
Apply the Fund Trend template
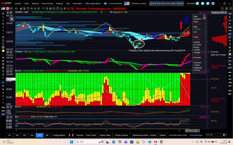click(x=91, y=135)
